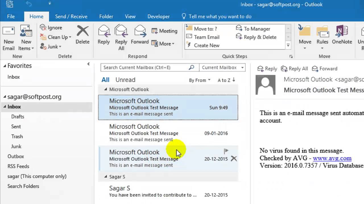This screenshot has width=364, height=204.
Task: Open the Rules menu
Action: pyautogui.click(x=322, y=38)
